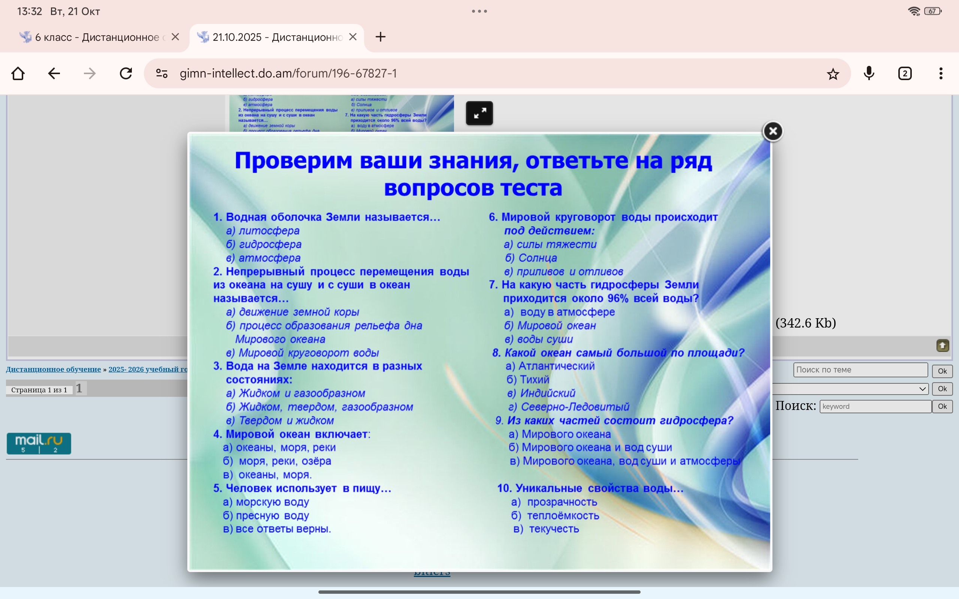Viewport: 959px width, 599px height.
Task: Open a new tab with the plus icon
Action: tap(381, 37)
